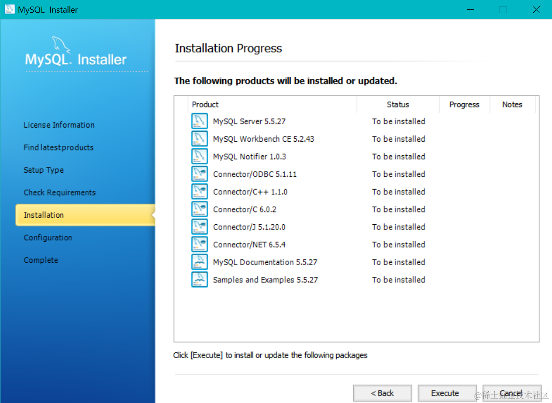Image resolution: width=552 pixels, height=403 pixels.
Task: Click Connector/C 6.0.2's To be installed status
Action: tap(399, 210)
